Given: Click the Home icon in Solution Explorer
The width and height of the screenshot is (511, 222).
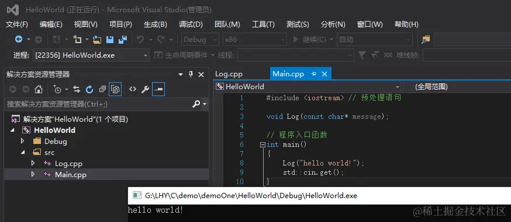Looking at the screenshot, I should [39, 89].
